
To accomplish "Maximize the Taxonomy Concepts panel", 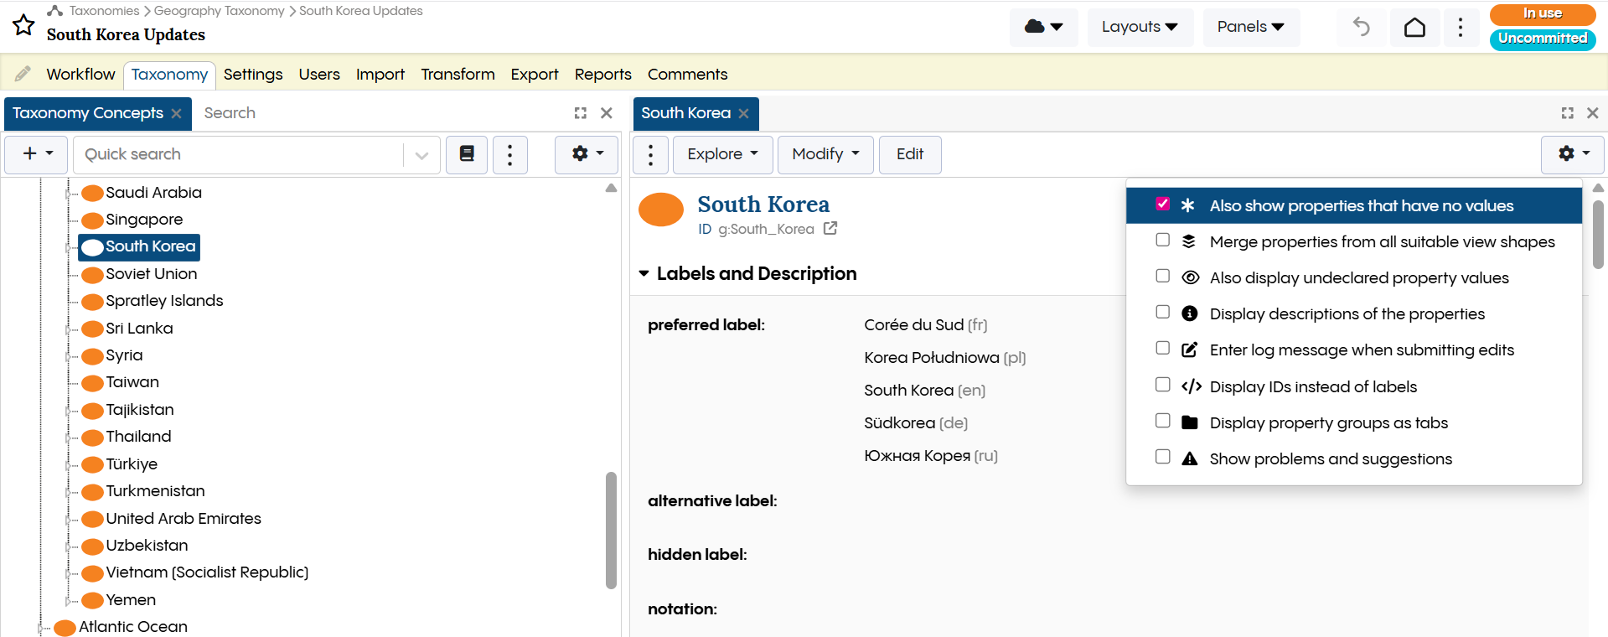I will tap(580, 113).
